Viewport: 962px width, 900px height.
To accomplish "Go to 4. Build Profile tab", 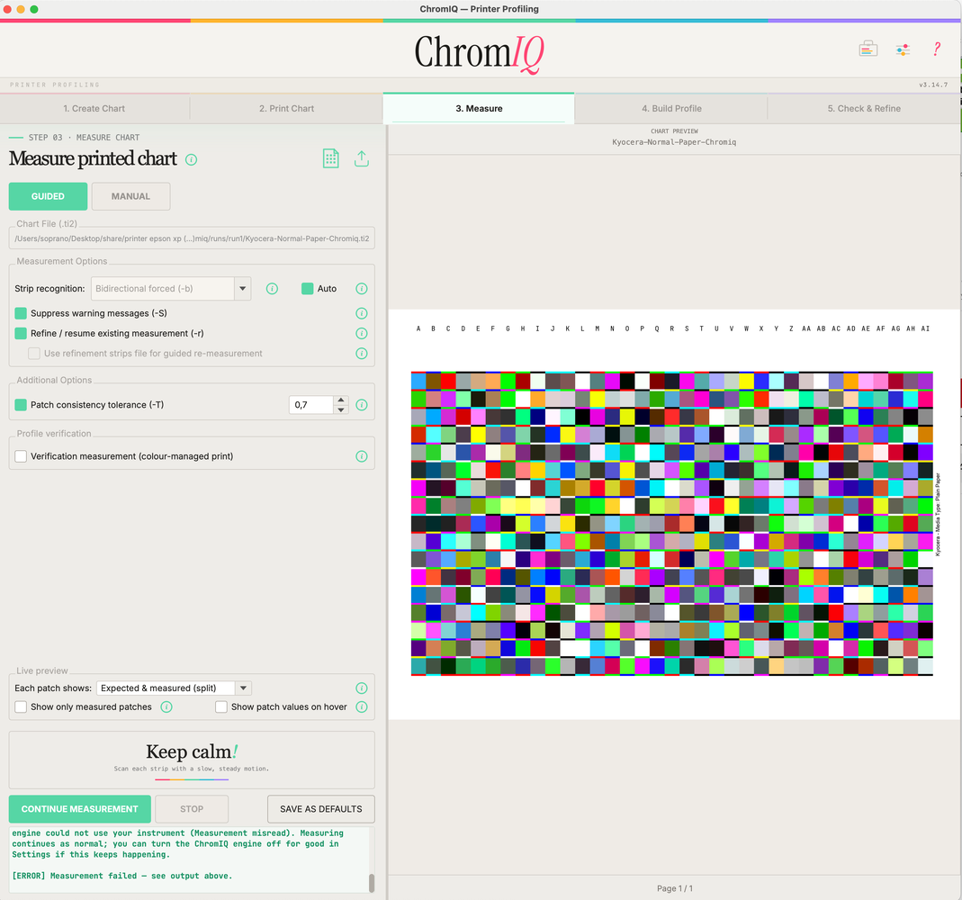I will pyautogui.click(x=671, y=109).
